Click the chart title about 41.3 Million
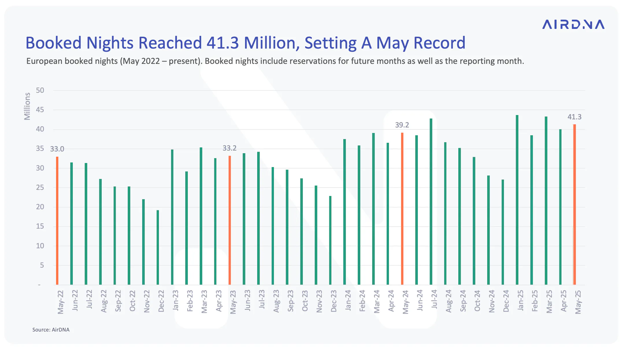The width and height of the screenshot is (623, 348). (x=245, y=43)
